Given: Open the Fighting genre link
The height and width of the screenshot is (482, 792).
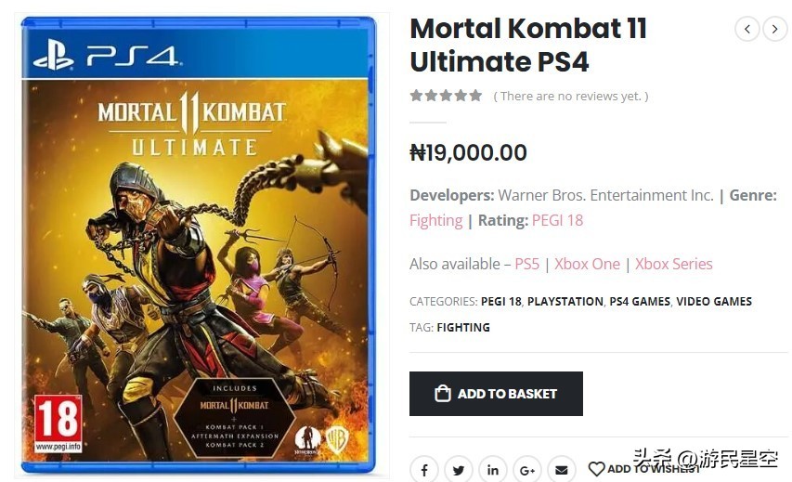Looking at the screenshot, I should [435, 220].
